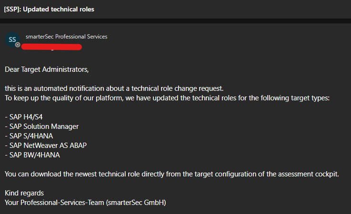This screenshot has height=214, width=351.
Task: Click the automated notification sentence
Action: tap(114, 88)
